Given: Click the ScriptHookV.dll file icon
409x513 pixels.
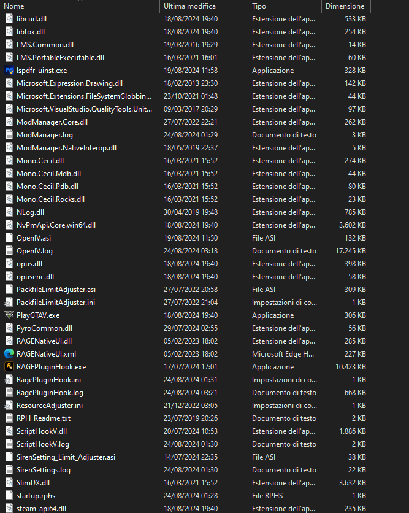Looking at the screenshot, I should (x=9, y=431).
